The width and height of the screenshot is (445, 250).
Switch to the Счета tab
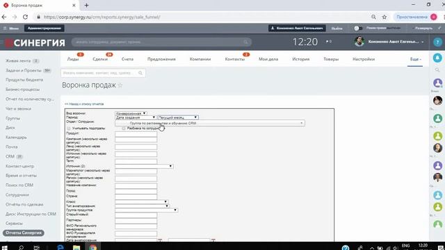pyautogui.click(x=127, y=59)
